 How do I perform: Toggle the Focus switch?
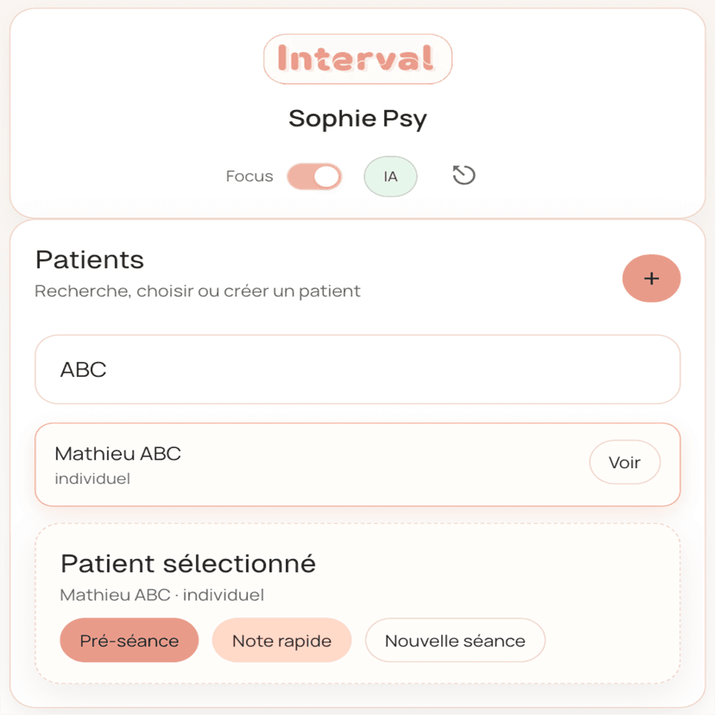click(315, 177)
